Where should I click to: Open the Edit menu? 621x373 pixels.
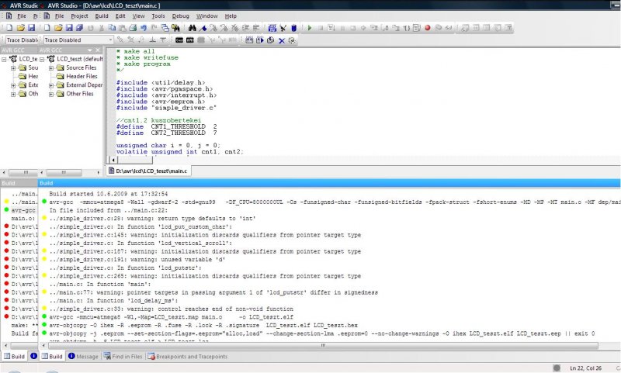point(120,16)
